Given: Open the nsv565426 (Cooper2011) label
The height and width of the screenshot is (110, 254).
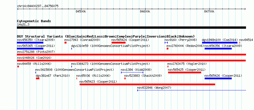Looking at the screenshot, I should coord(223,76).
